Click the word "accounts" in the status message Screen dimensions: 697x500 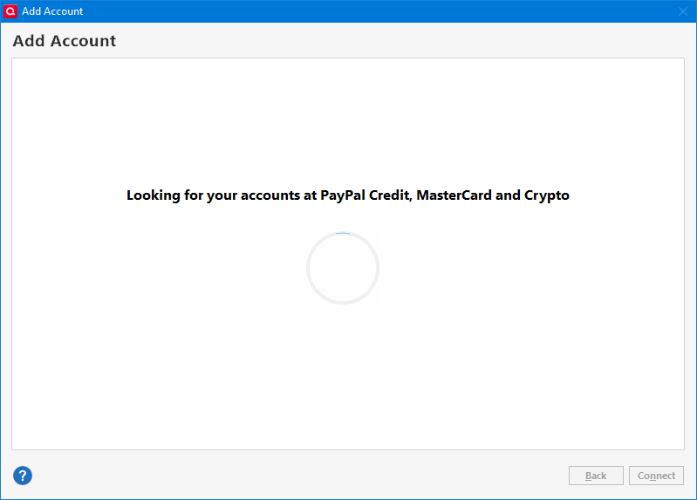tap(270, 195)
